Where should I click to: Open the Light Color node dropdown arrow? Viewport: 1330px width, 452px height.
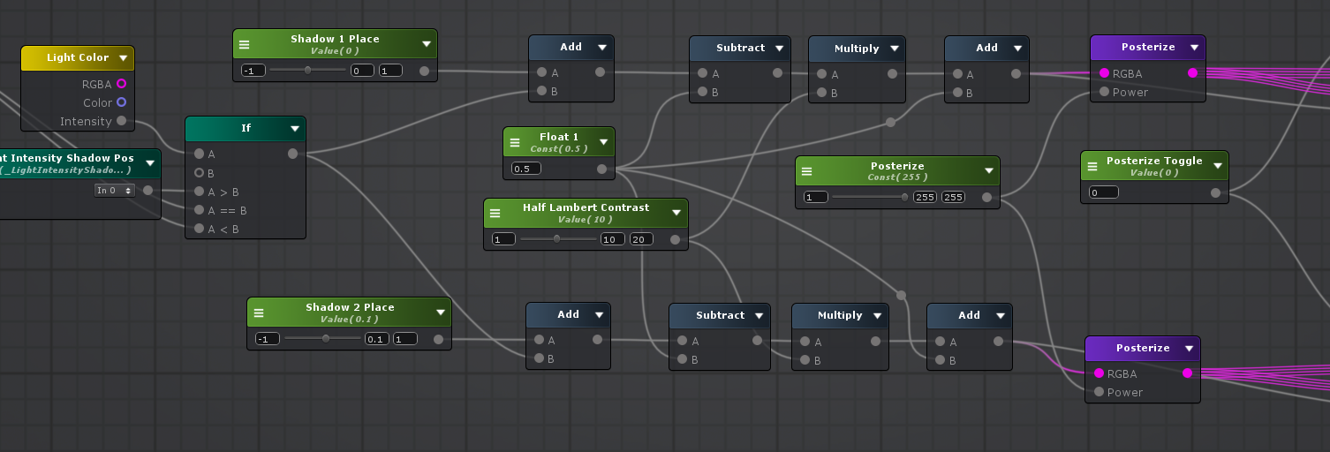(x=123, y=58)
